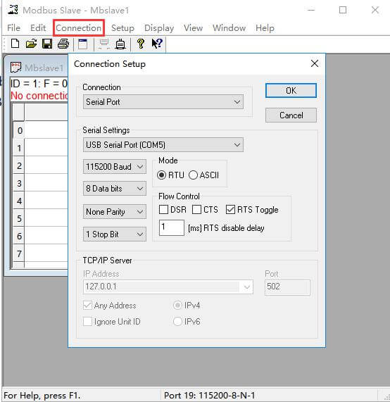This screenshot has width=390, height=402.
Task: Maximize the Modbus Slave window
Action: coord(343,10)
